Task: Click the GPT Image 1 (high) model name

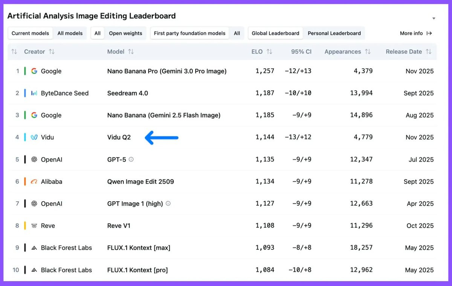Action: pyautogui.click(x=135, y=203)
